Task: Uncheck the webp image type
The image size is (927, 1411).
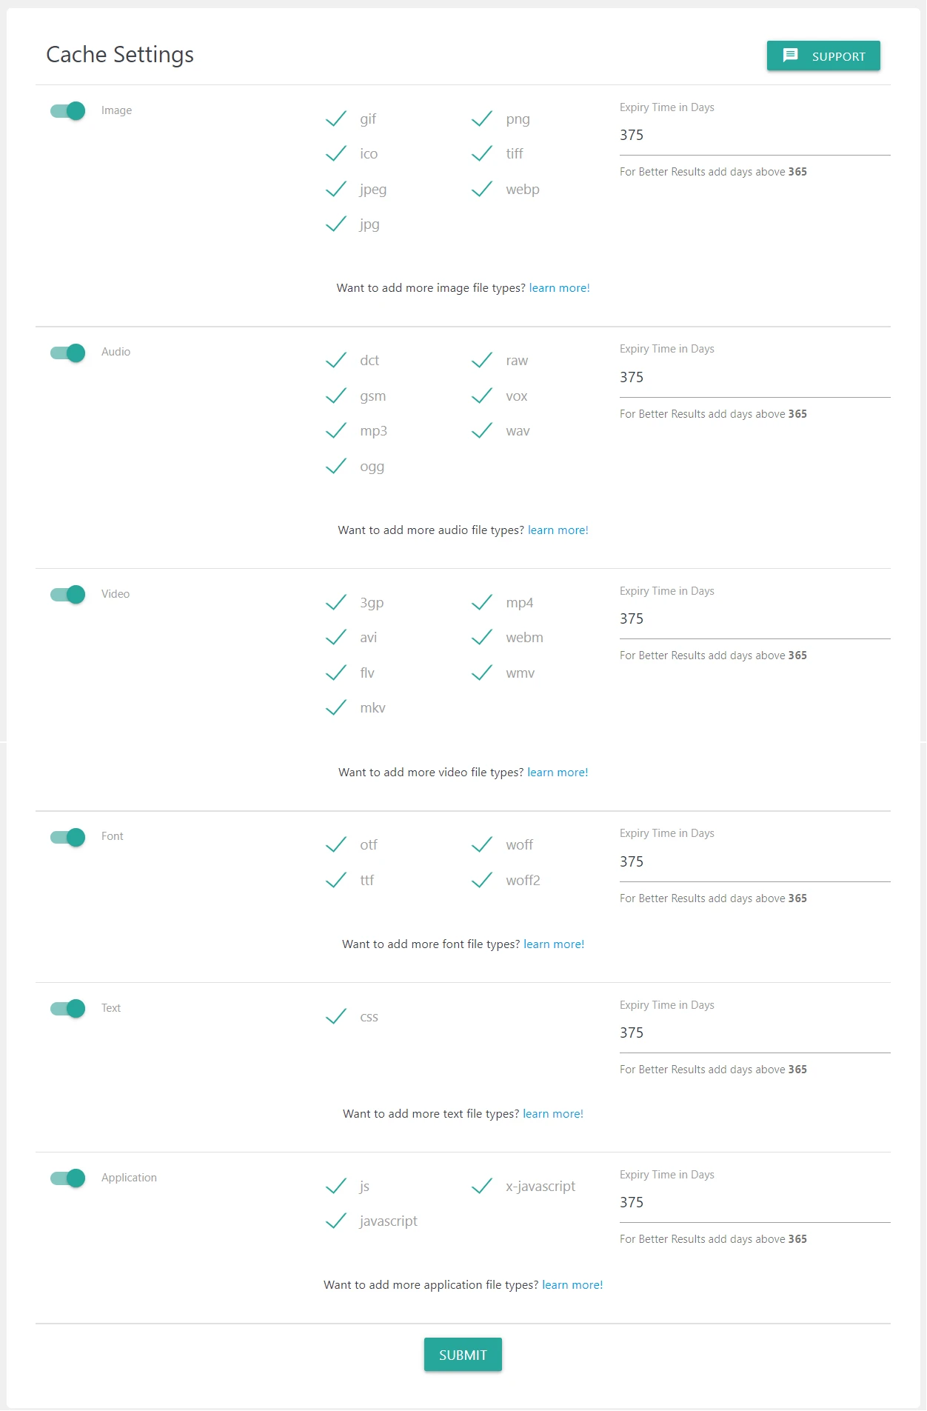Action: pyautogui.click(x=482, y=190)
